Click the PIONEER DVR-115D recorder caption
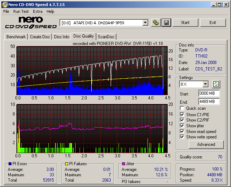231x187 pixels. click(118, 44)
